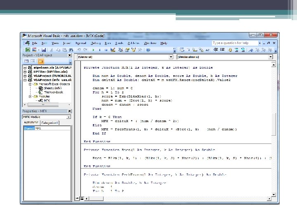Open the (Declarations) procedure dropdown
Screen dimensions: 297x222
[271, 57]
